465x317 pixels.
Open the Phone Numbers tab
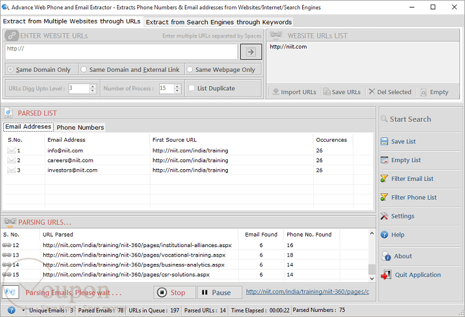click(80, 127)
